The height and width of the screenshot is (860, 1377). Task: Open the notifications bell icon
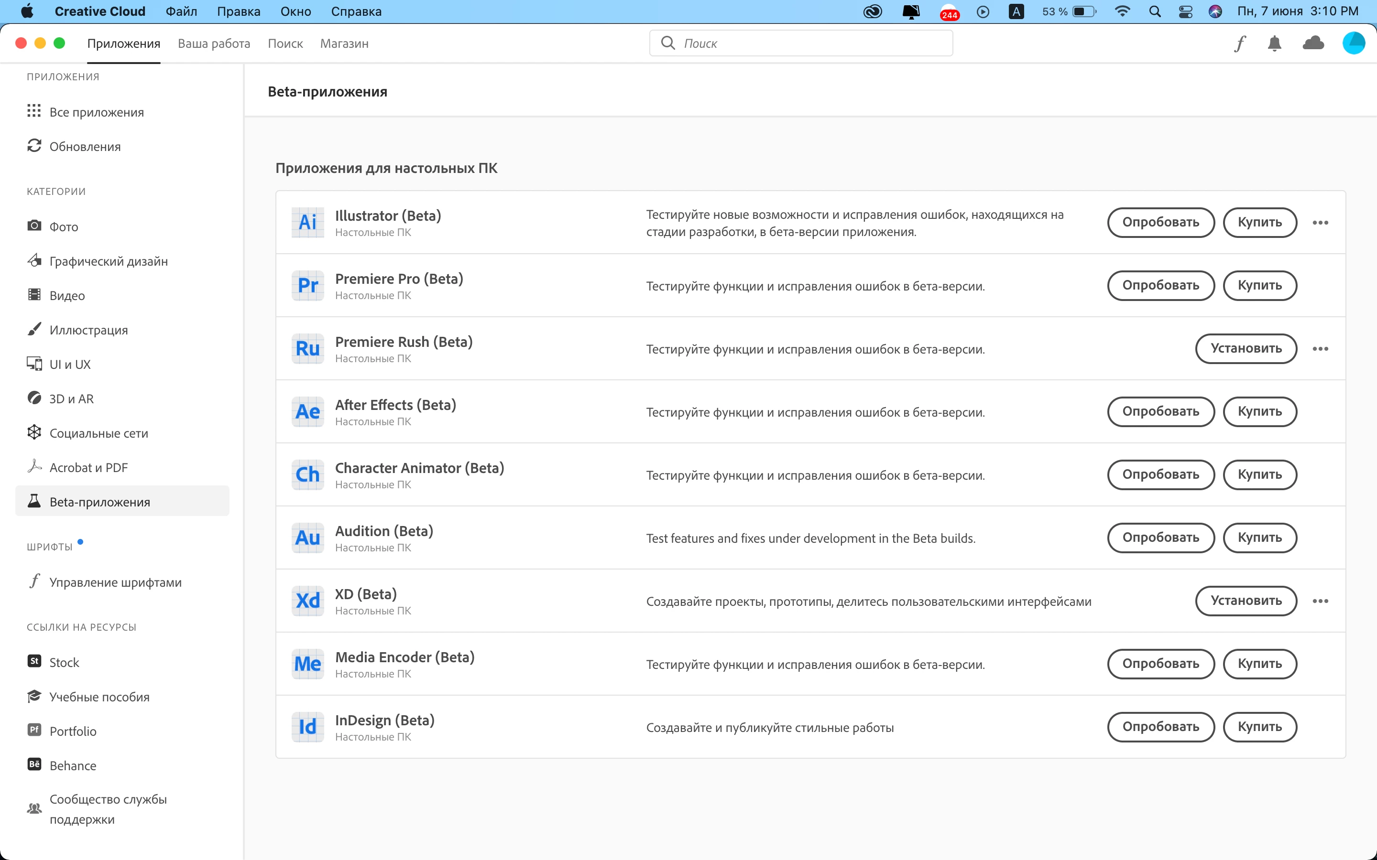[1275, 44]
